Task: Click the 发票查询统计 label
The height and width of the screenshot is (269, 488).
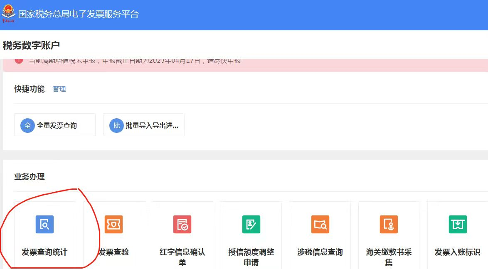Action: (44, 252)
